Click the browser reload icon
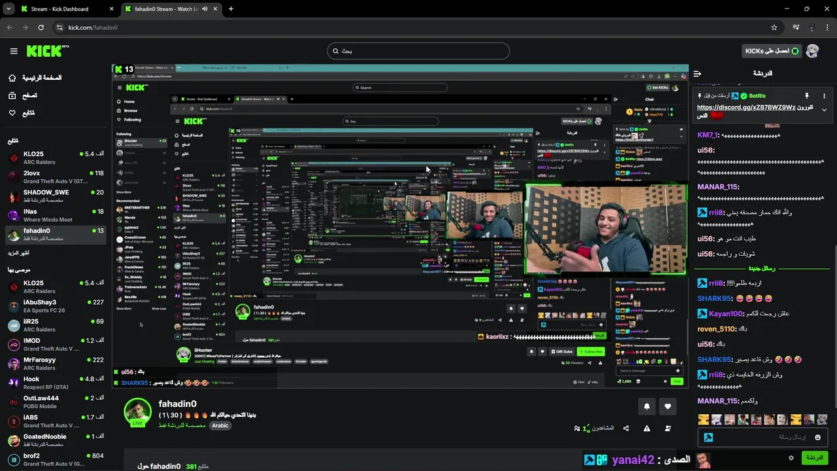The height and width of the screenshot is (471, 837). (x=41, y=27)
